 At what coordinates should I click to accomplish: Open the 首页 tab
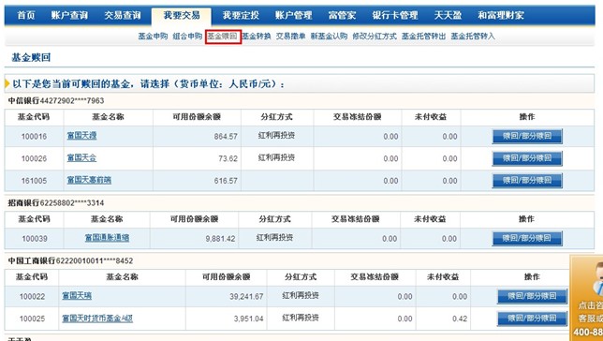pos(26,15)
